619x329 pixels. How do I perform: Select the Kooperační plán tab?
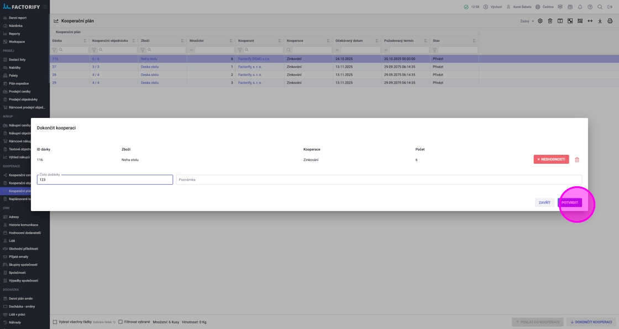(x=68, y=32)
